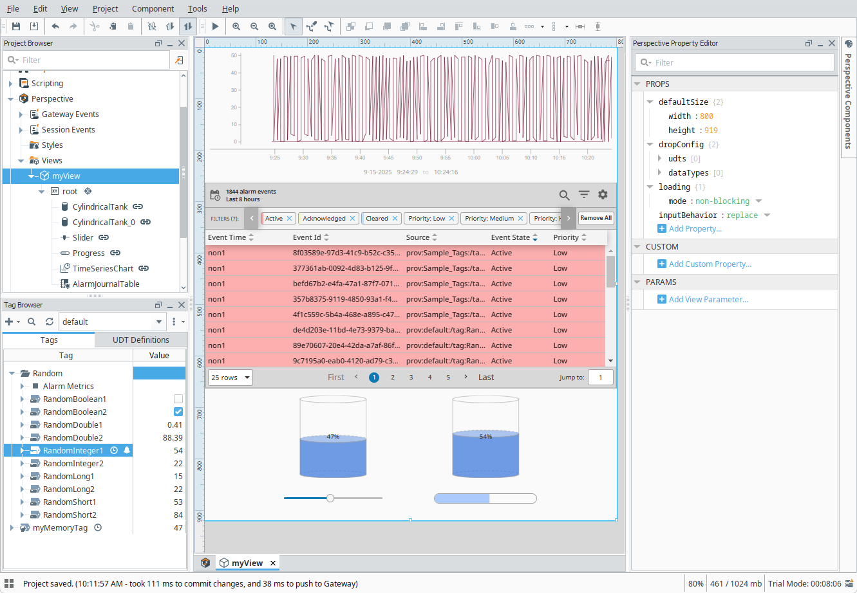Remove the Acknowledged filter chip

coord(352,219)
